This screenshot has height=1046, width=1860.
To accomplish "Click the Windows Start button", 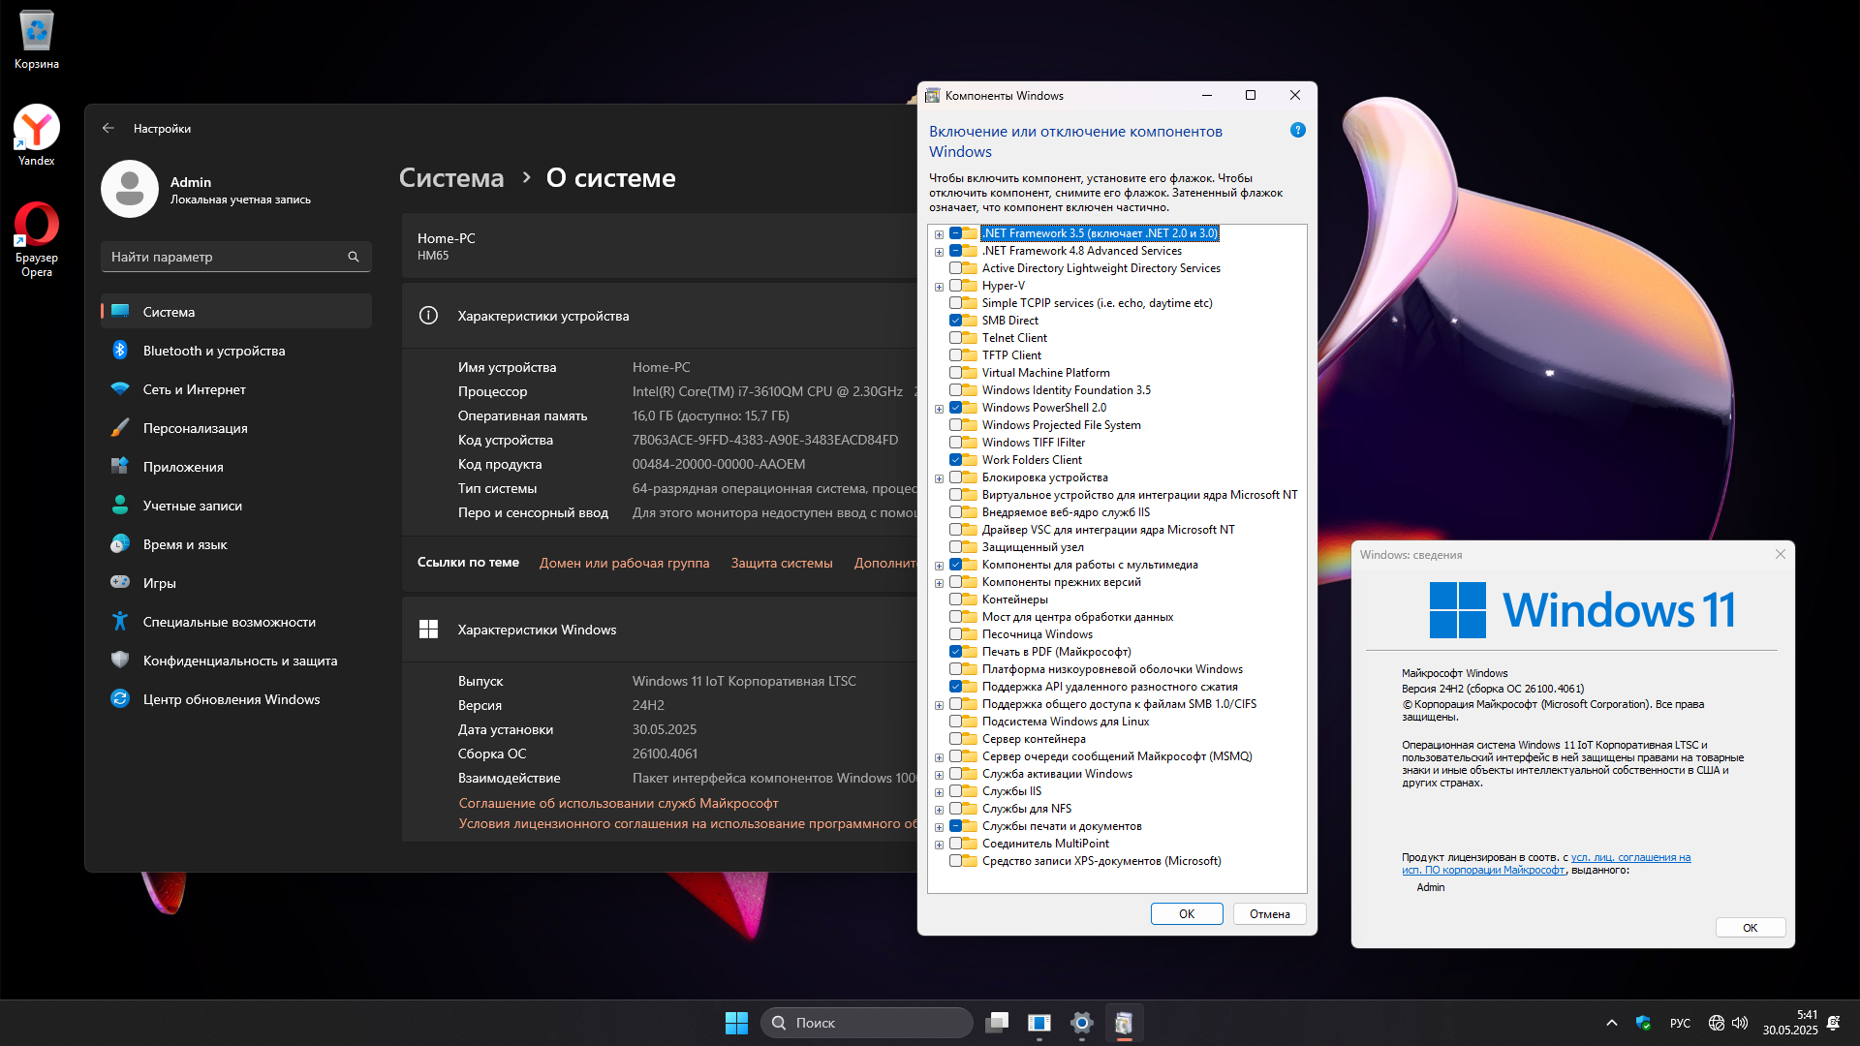I will [736, 1023].
